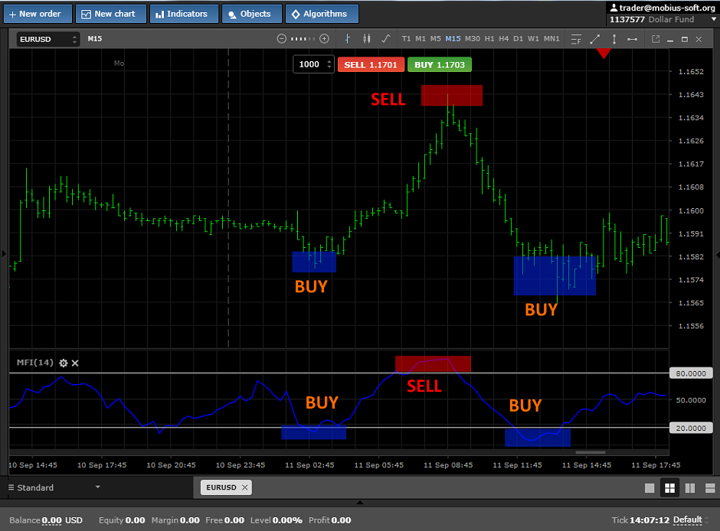This screenshot has width=720, height=531.
Task: Sell at 1.1701
Action: tap(371, 65)
